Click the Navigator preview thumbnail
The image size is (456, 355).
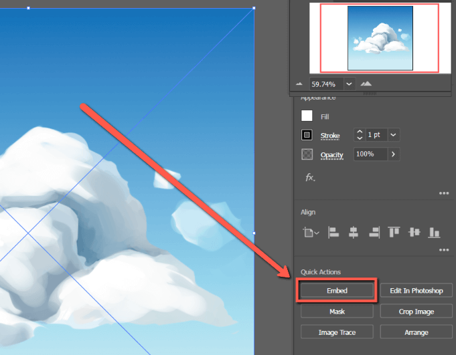[x=380, y=38]
